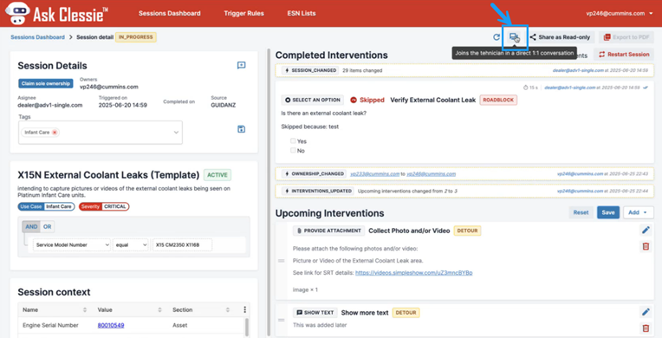Viewport: 662px width, 338px height.
Task: Click the Restart Session button
Action: (x=624, y=54)
